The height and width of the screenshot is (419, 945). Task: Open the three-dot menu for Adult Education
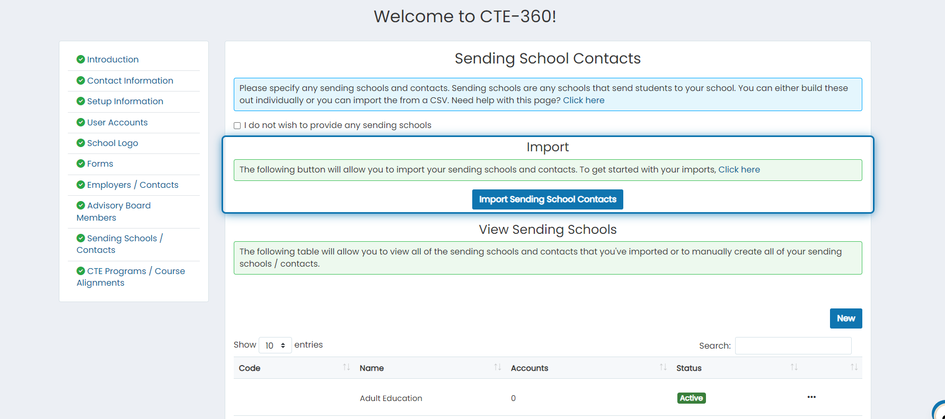tap(811, 397)
